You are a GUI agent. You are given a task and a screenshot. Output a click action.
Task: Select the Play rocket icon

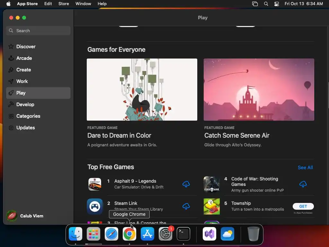[11, 93]
